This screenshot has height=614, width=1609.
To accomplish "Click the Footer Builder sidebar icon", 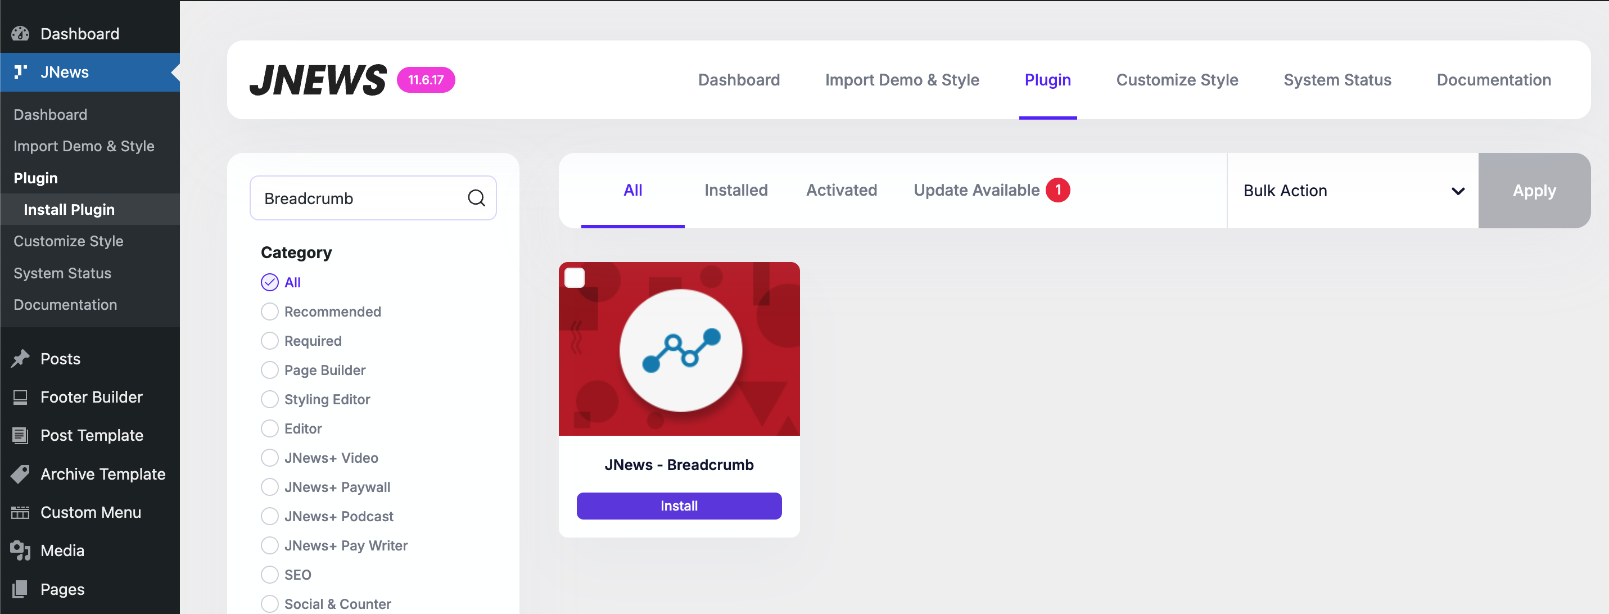I will [20, 398].
